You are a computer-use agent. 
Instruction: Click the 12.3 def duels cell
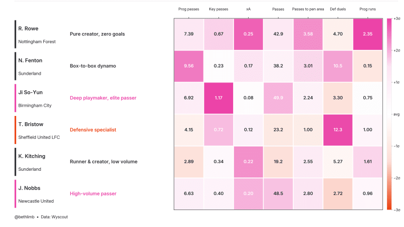[338, 130]
